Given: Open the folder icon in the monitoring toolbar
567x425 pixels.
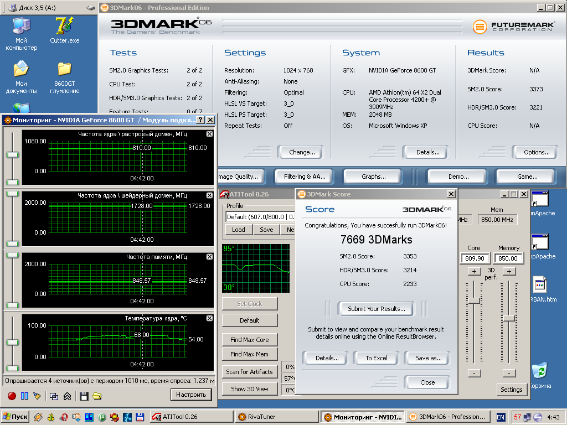Looking at the screenshot, I should coord(97,396).
